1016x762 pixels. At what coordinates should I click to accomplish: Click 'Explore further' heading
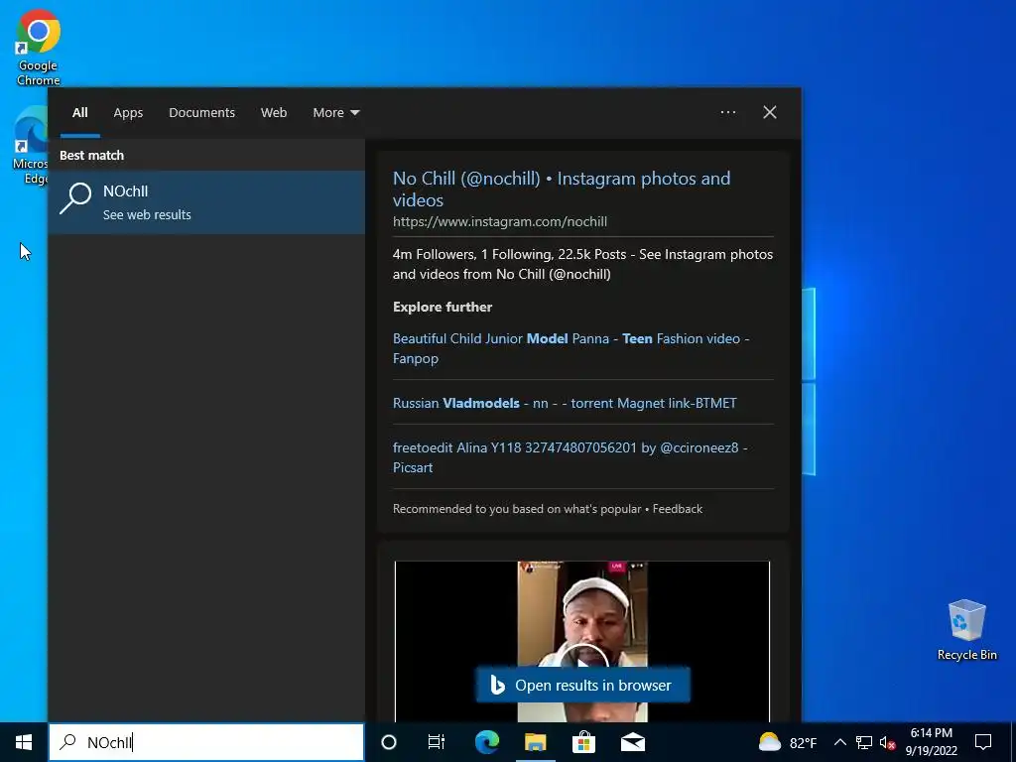[443, 308]
